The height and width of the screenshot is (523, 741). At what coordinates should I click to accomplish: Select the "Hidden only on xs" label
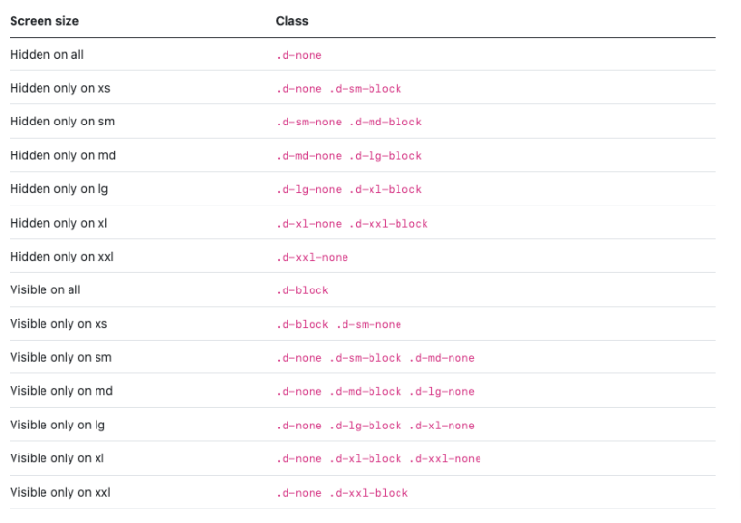60,88
